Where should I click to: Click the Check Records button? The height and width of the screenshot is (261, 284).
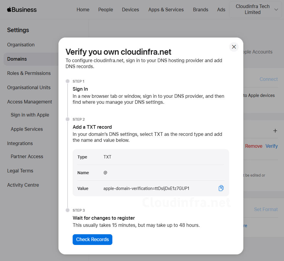click(x=92, y=239)
